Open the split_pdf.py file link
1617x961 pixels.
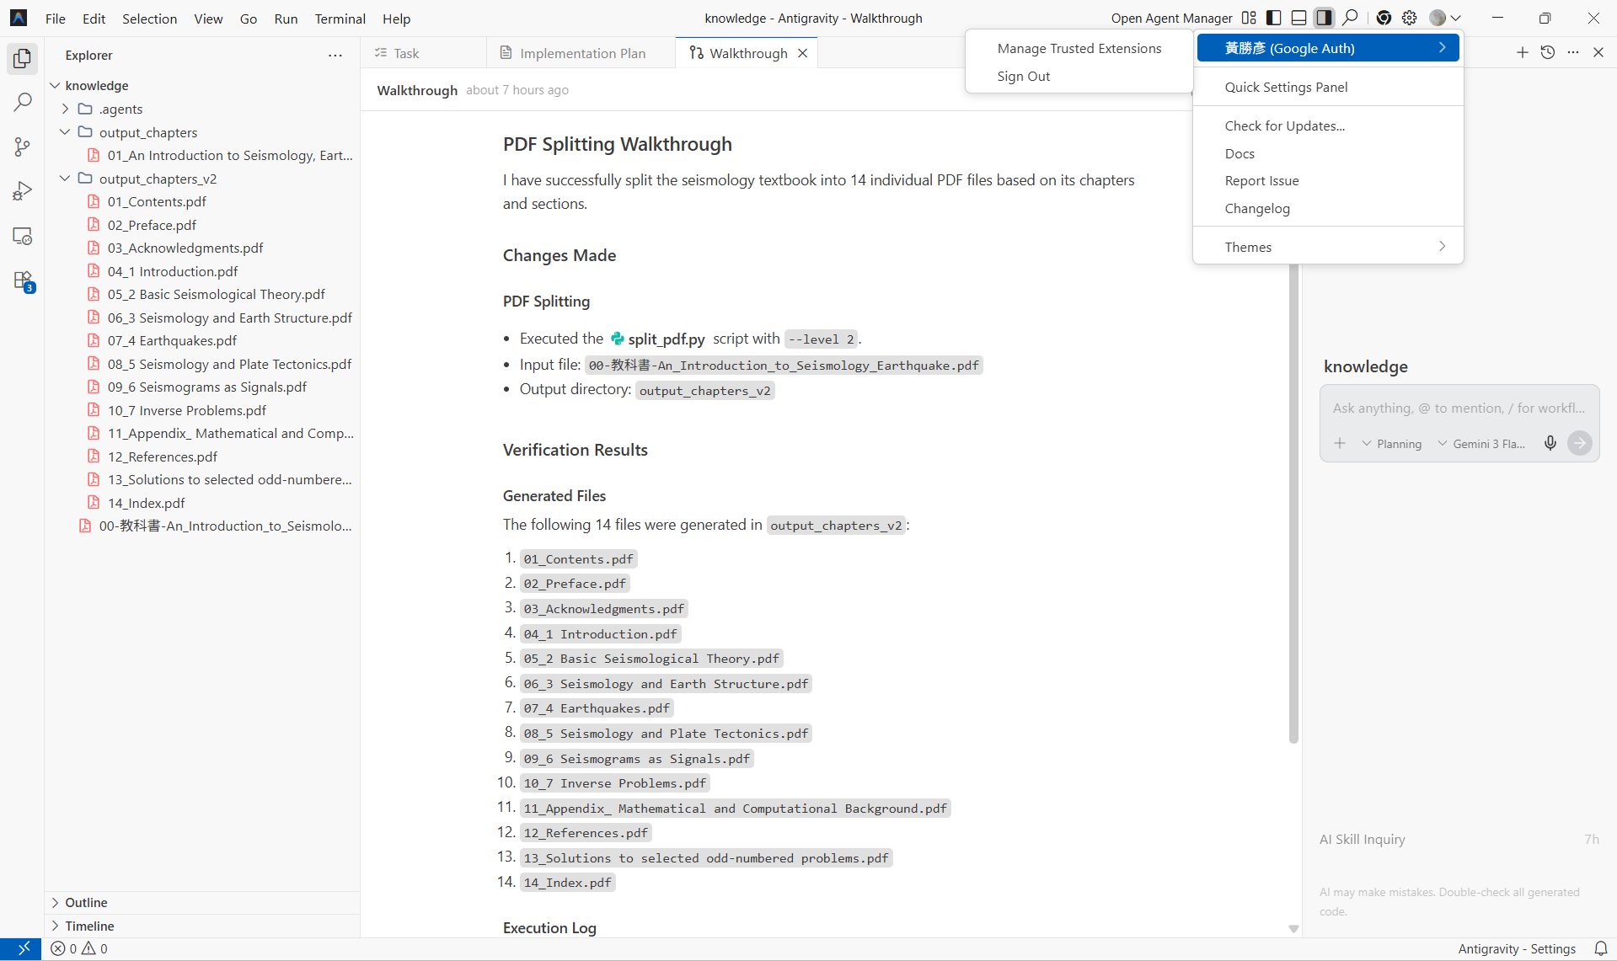pyautogui.click(x=657, y=339)
